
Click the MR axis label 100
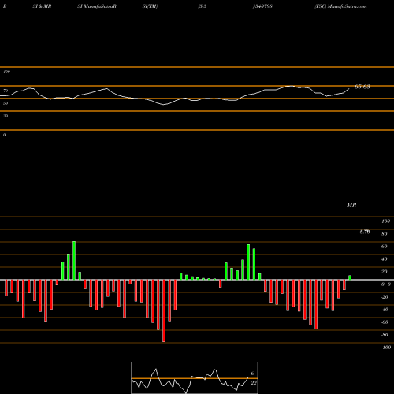click(x=385, y=221)
